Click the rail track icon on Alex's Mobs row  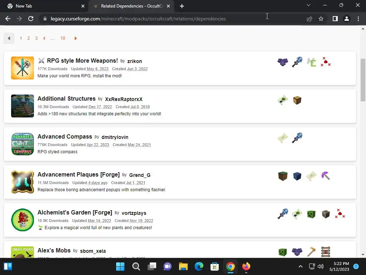coord(326,252)
